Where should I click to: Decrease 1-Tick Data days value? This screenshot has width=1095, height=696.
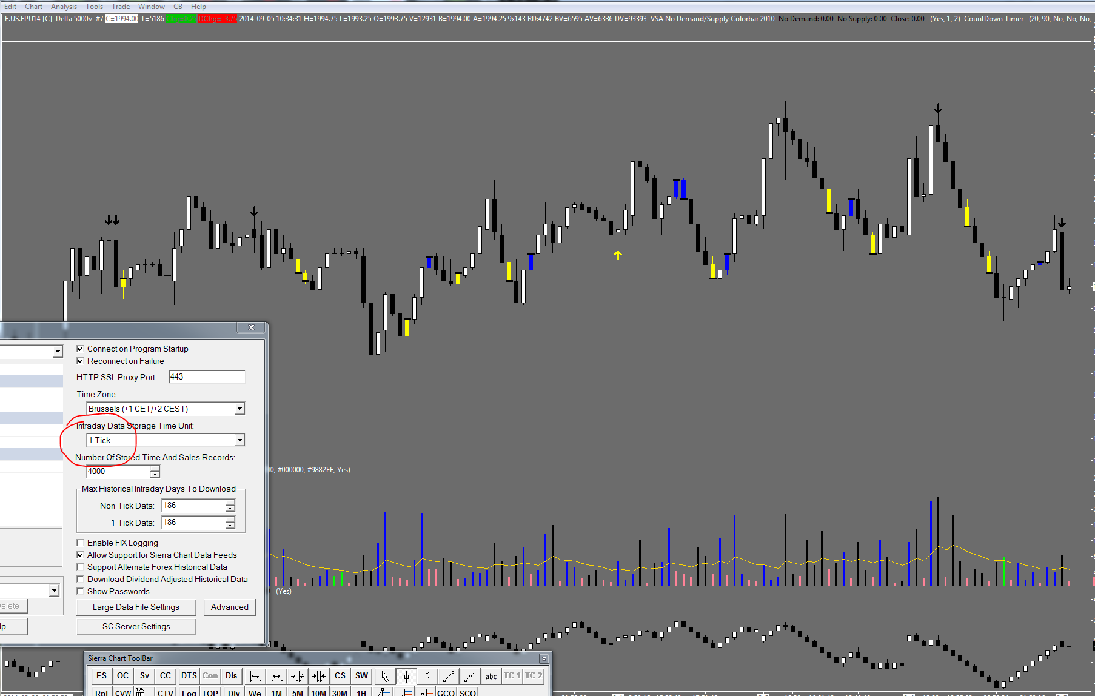coord(230,525)
